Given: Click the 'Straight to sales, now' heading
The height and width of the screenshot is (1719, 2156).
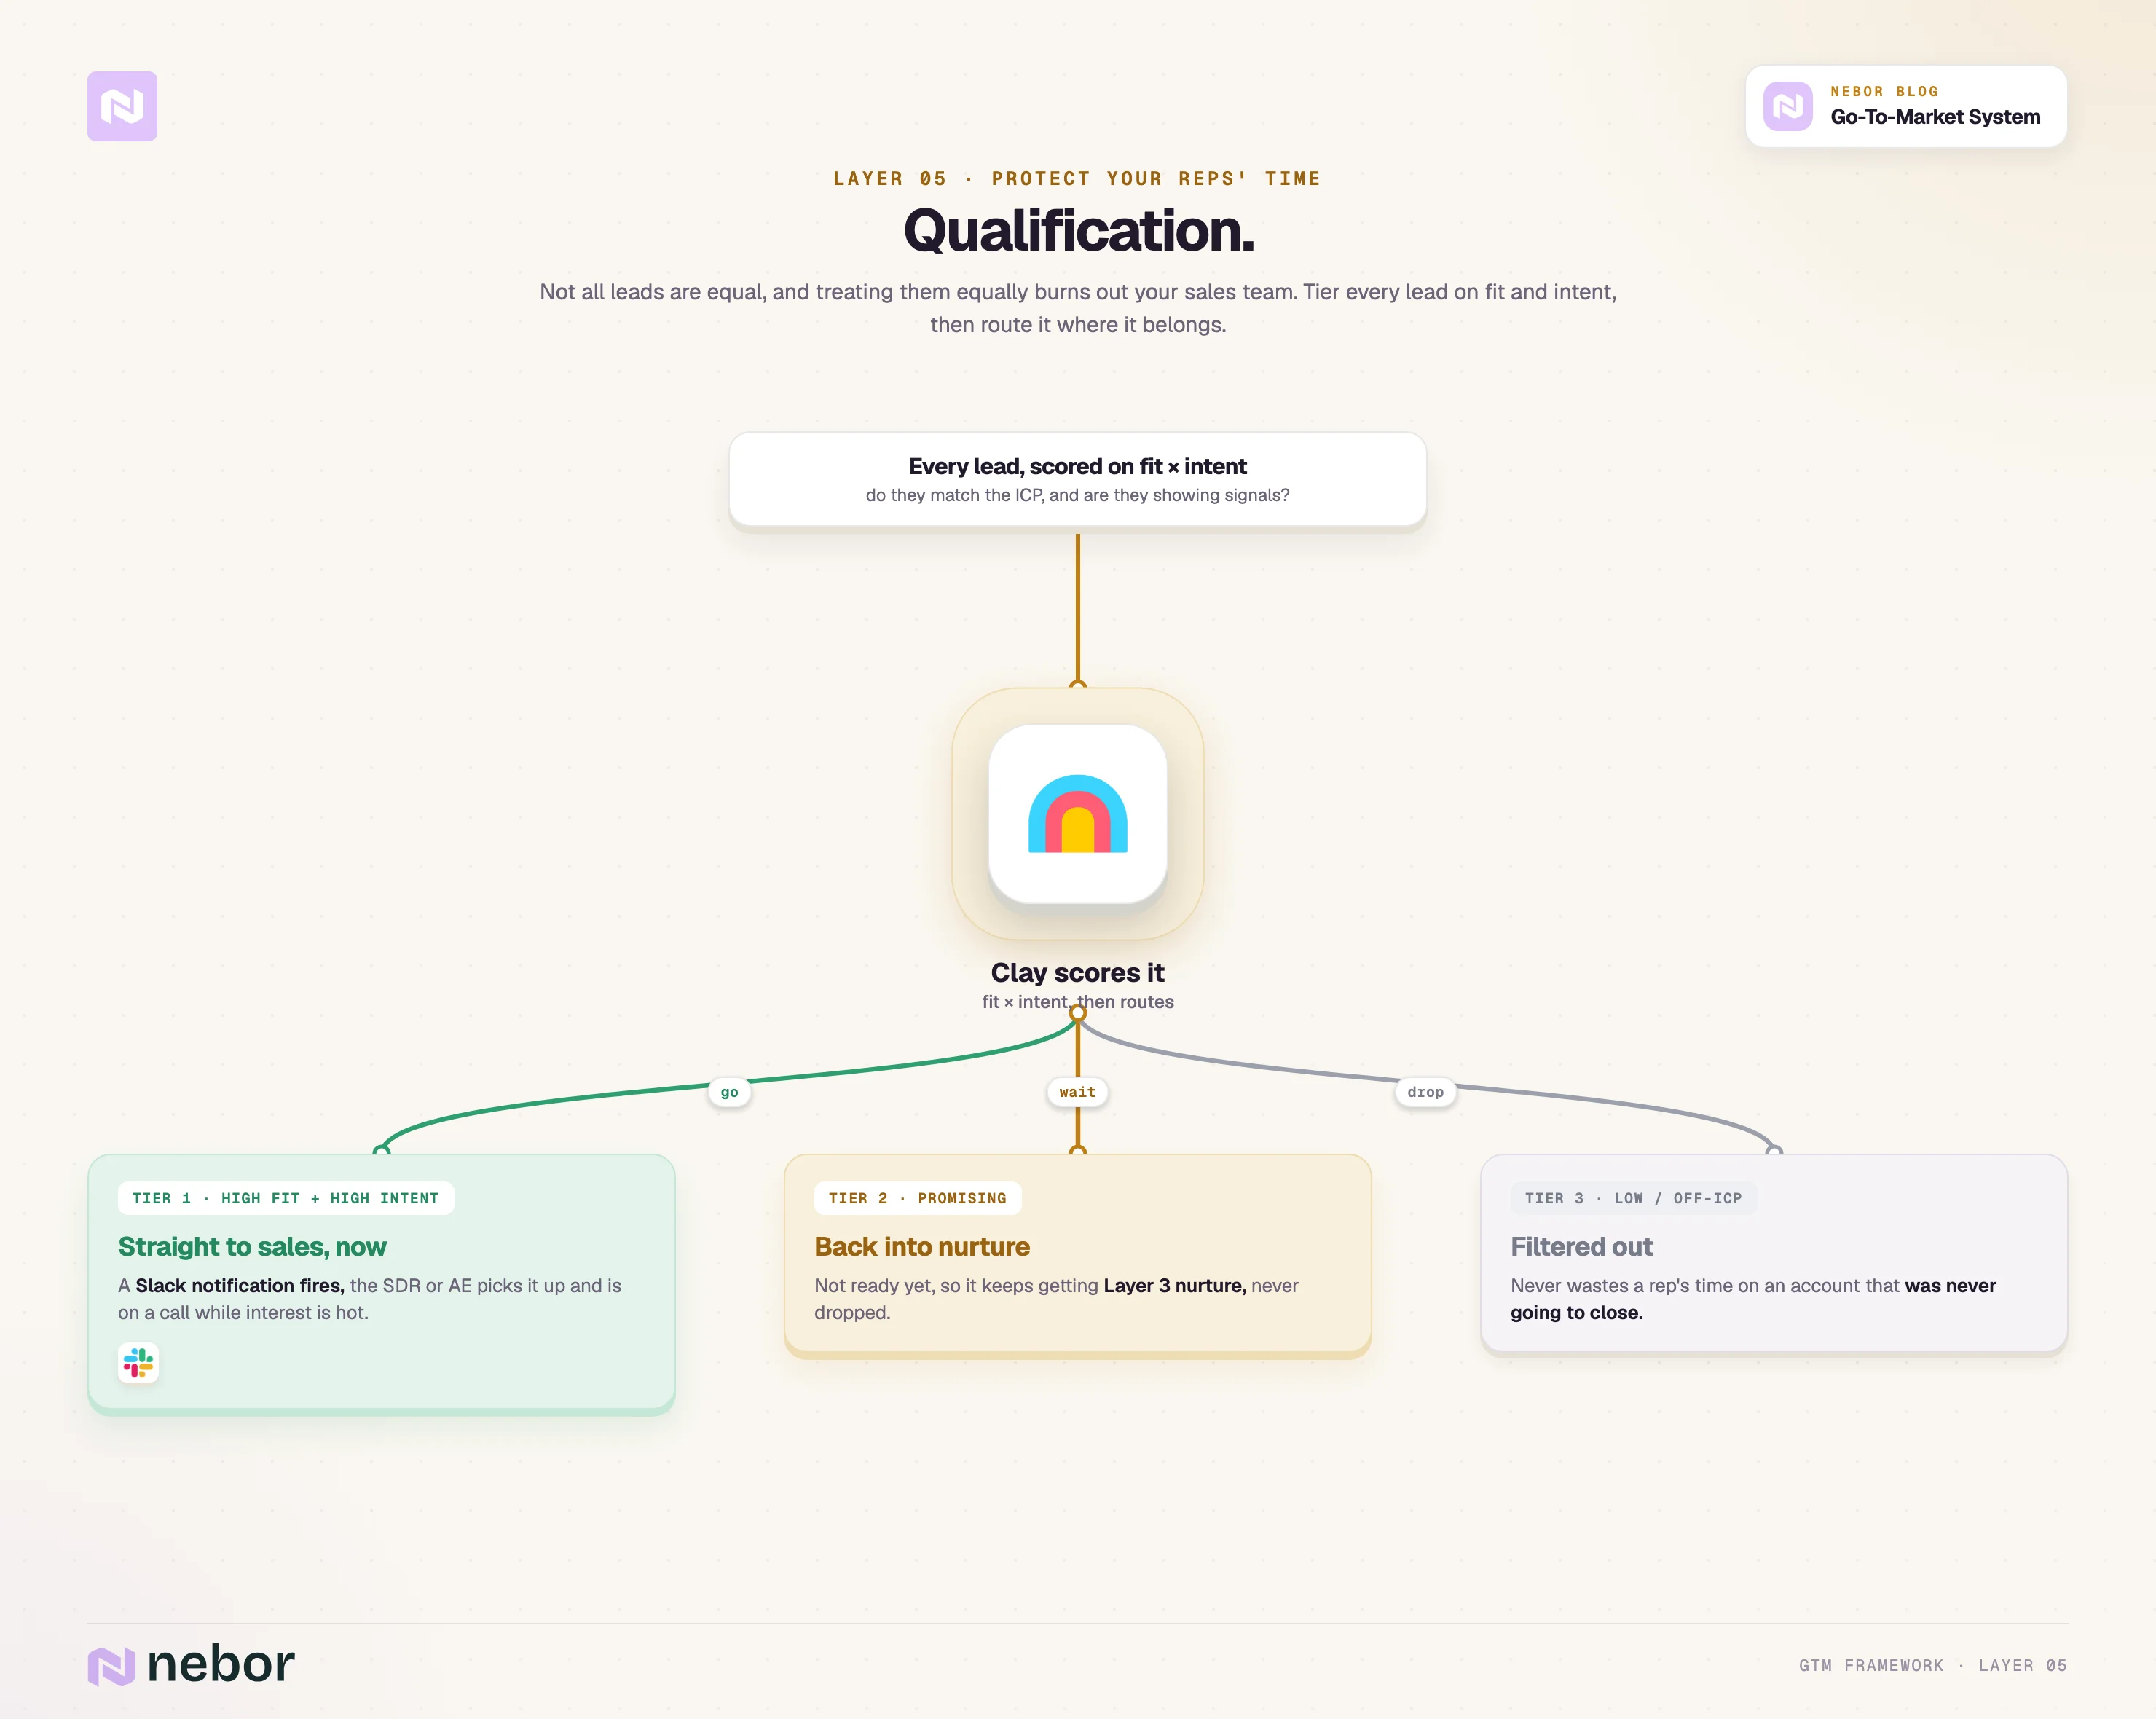Looking at the screenshot, I should click(x=252, y=1247).
